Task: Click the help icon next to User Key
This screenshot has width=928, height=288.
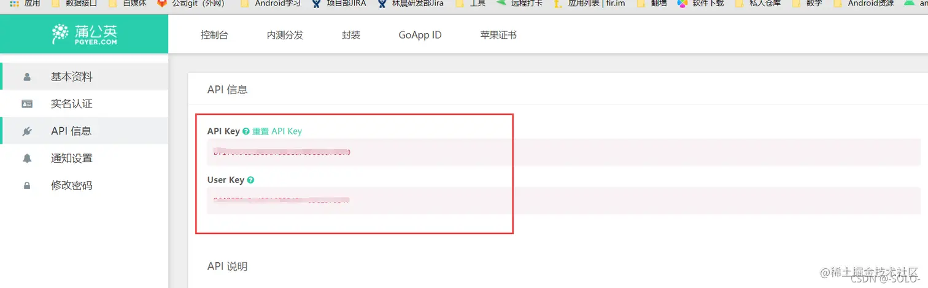Action: tap(250, 180)
